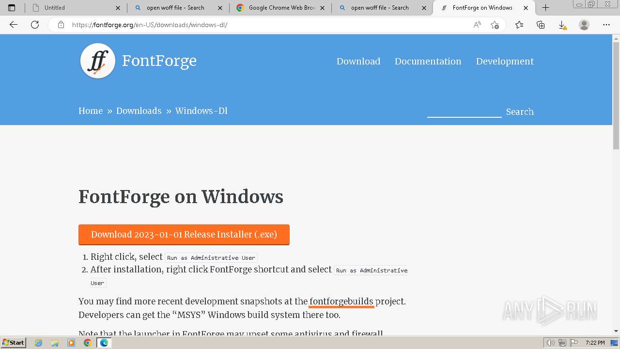
Task: Open a new tab with plus icon
Action: (545, 8)
